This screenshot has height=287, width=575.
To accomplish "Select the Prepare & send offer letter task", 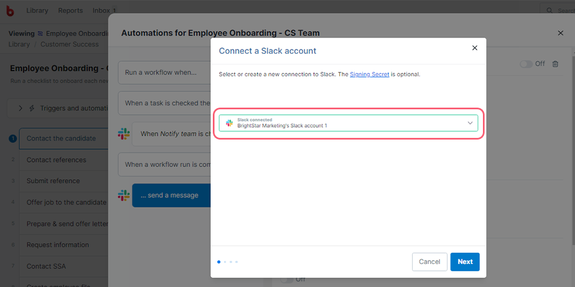I will [63, 224].
